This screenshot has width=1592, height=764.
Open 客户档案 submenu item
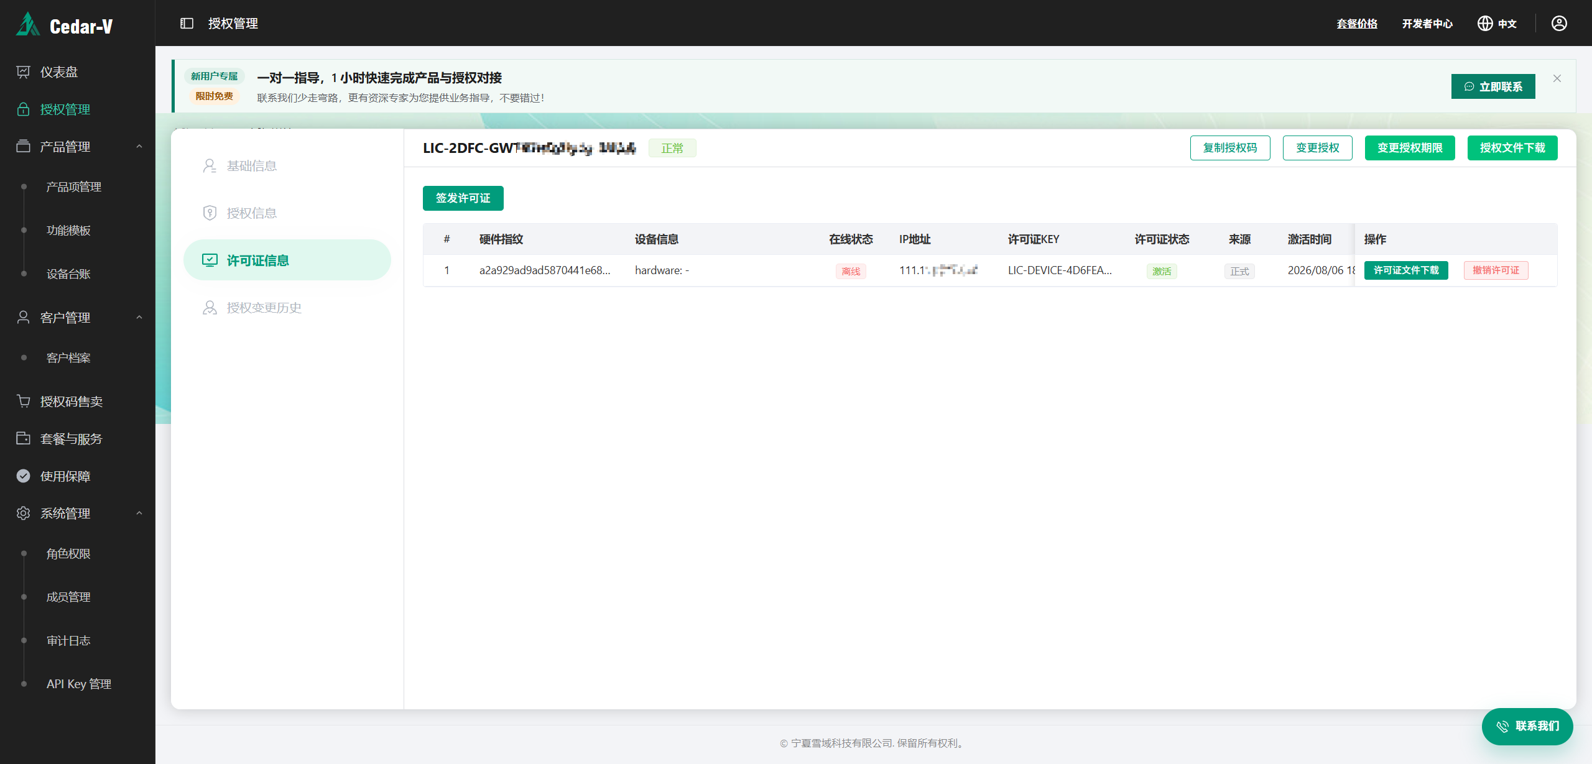pos(68,358)
